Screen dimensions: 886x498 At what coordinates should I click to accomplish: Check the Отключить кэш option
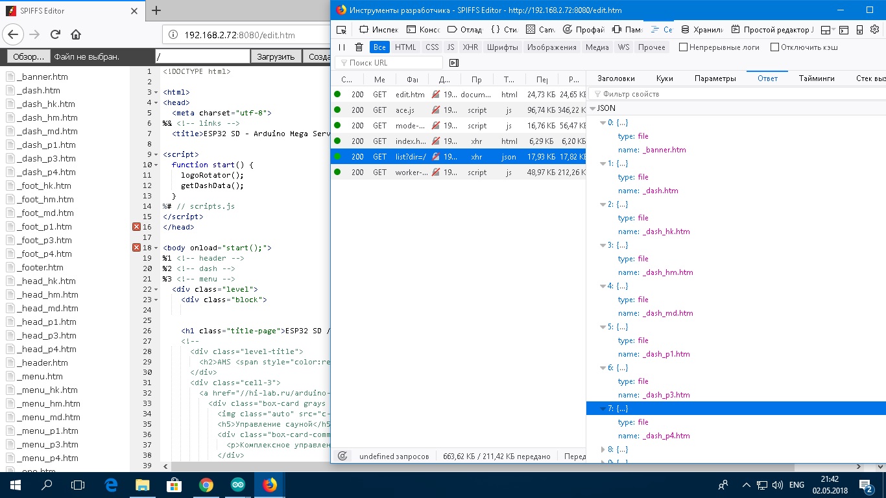pyautogui.click(x=774, y=47)
